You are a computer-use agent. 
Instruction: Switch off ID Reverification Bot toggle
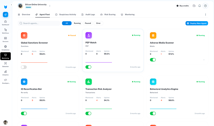click(x=24, y=113)
